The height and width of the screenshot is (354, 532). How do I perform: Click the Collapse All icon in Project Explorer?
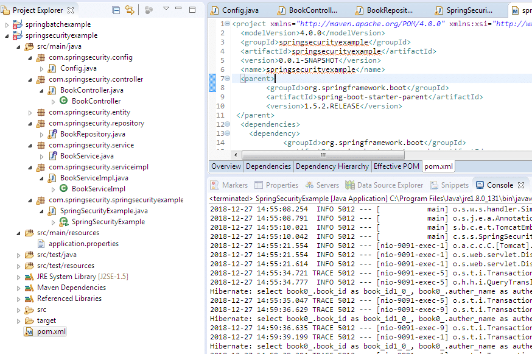point(116,10)
